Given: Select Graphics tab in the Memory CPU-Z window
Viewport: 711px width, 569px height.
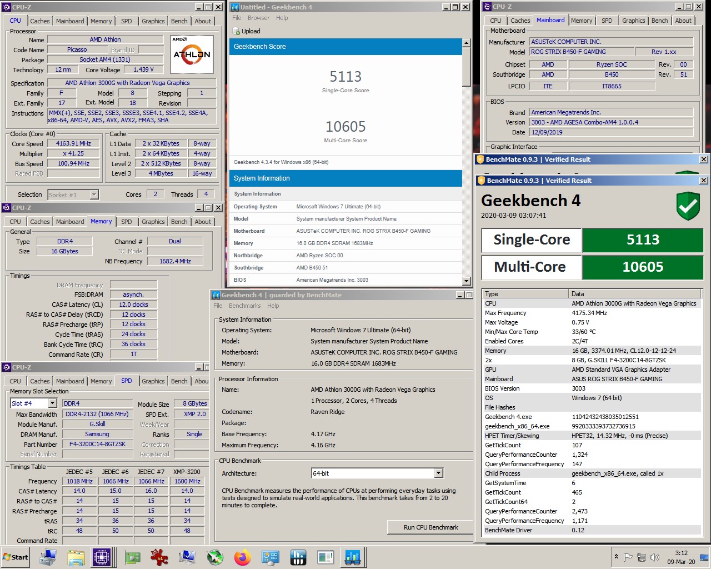Looking at the screenshot, I should point(153,222).
